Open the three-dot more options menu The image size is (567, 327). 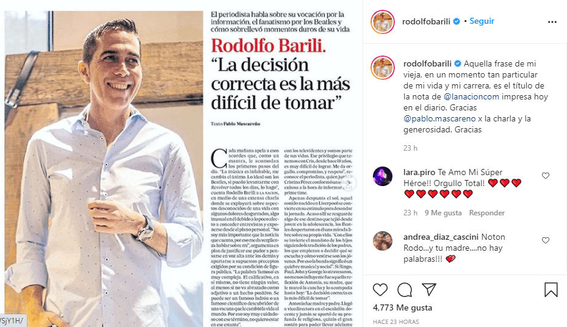point(552,22)
